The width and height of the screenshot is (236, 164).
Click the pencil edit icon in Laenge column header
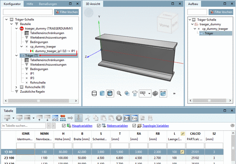pyautogui.click(x=182, y=134)
